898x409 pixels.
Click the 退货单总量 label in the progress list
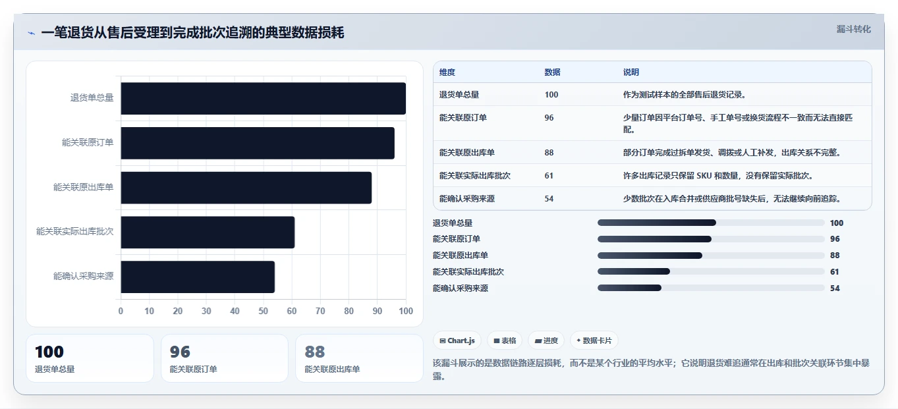click(x=453, y=223)
